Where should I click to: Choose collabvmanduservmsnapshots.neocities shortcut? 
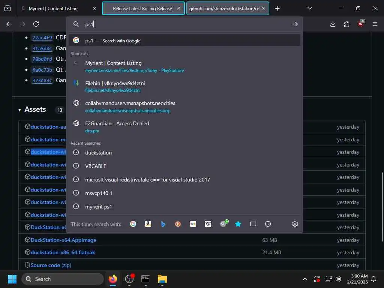(184, 107)
